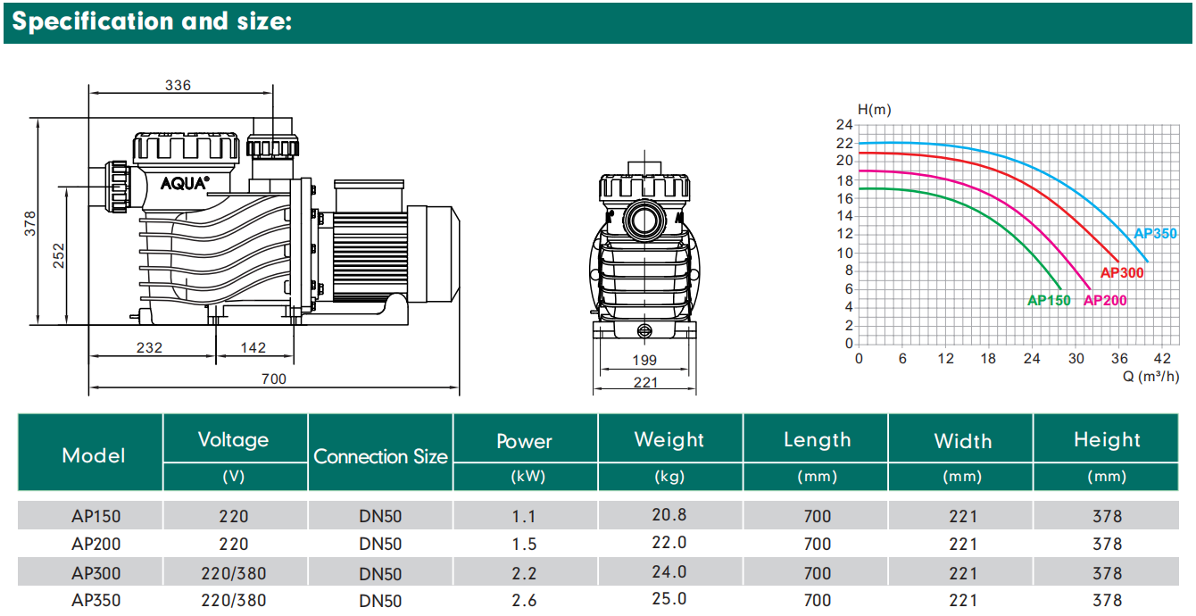Click the 22.0 weight cell
Image resolution: width=1196 pixels, height=616 pixels.
[669, 542]
